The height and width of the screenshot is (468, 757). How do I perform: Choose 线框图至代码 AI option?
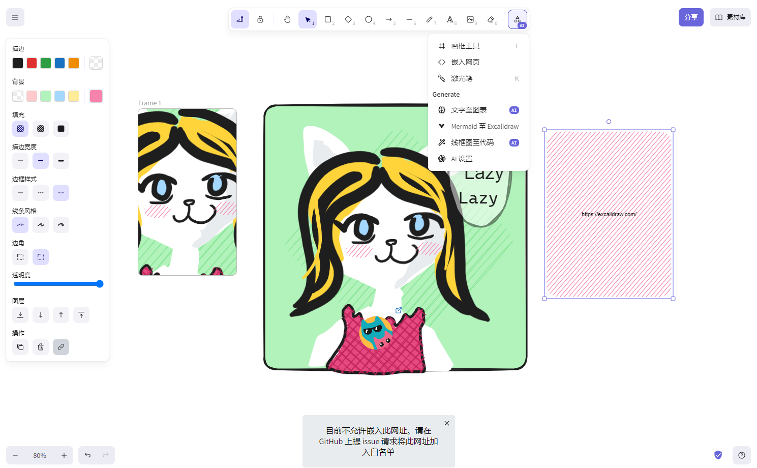pyautogui.click(x=478, y=142)
